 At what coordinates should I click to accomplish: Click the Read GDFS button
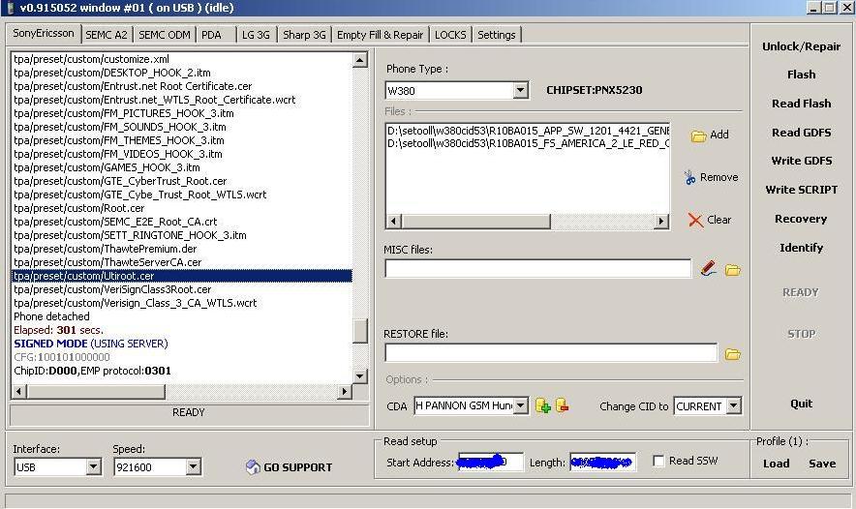point(801,133)
